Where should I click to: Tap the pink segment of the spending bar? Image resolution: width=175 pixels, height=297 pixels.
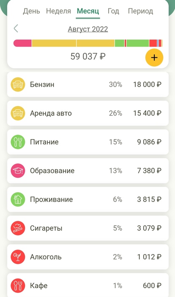coord(22,43)
